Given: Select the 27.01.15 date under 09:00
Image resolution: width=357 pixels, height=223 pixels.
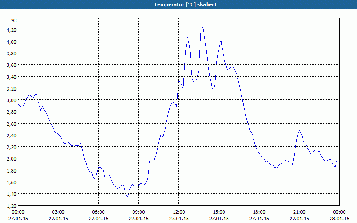Looking at the screenshot, I should pos(139,219).
